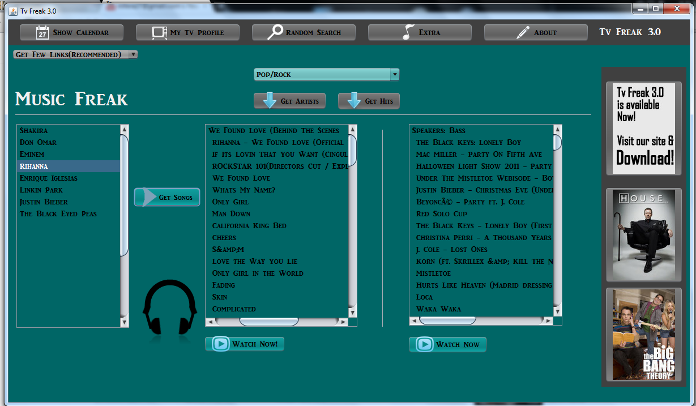This screenshot has height=406, width=696.
Task: Select the song Skin
Action: [x=277, y=297]
